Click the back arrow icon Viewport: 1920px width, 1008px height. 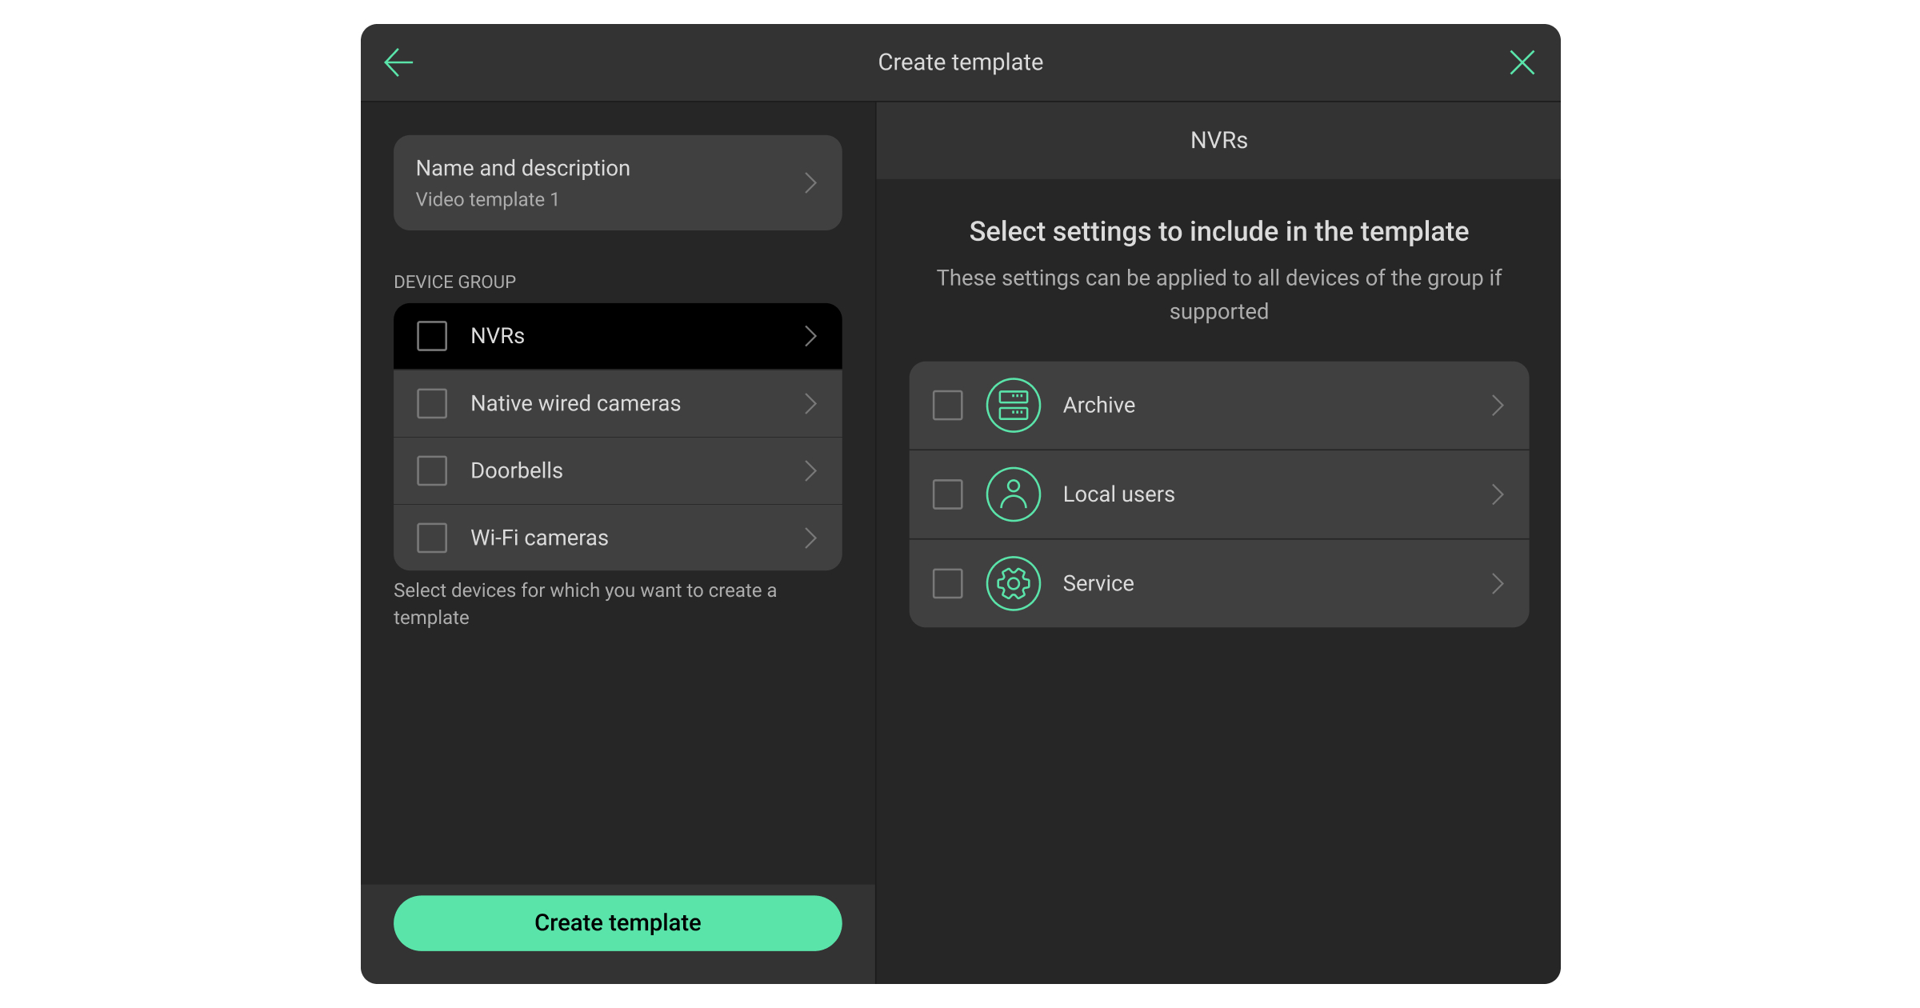(x=398, y=62)
